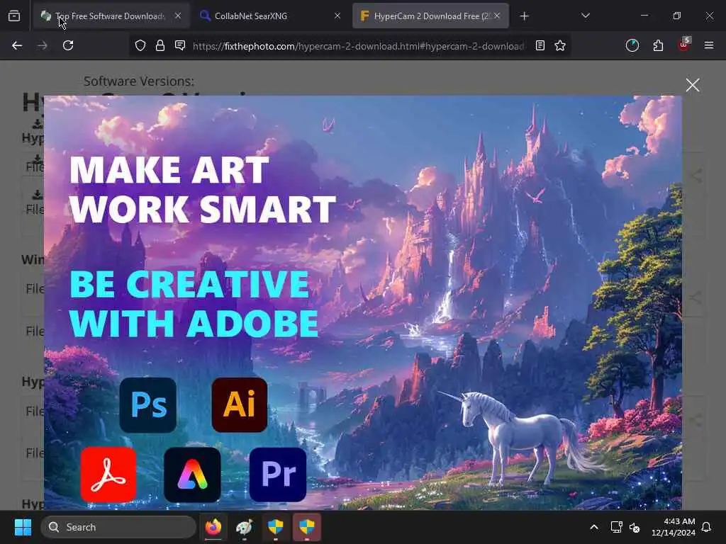Open site permissions icon in address bar

tap(180, 45)
